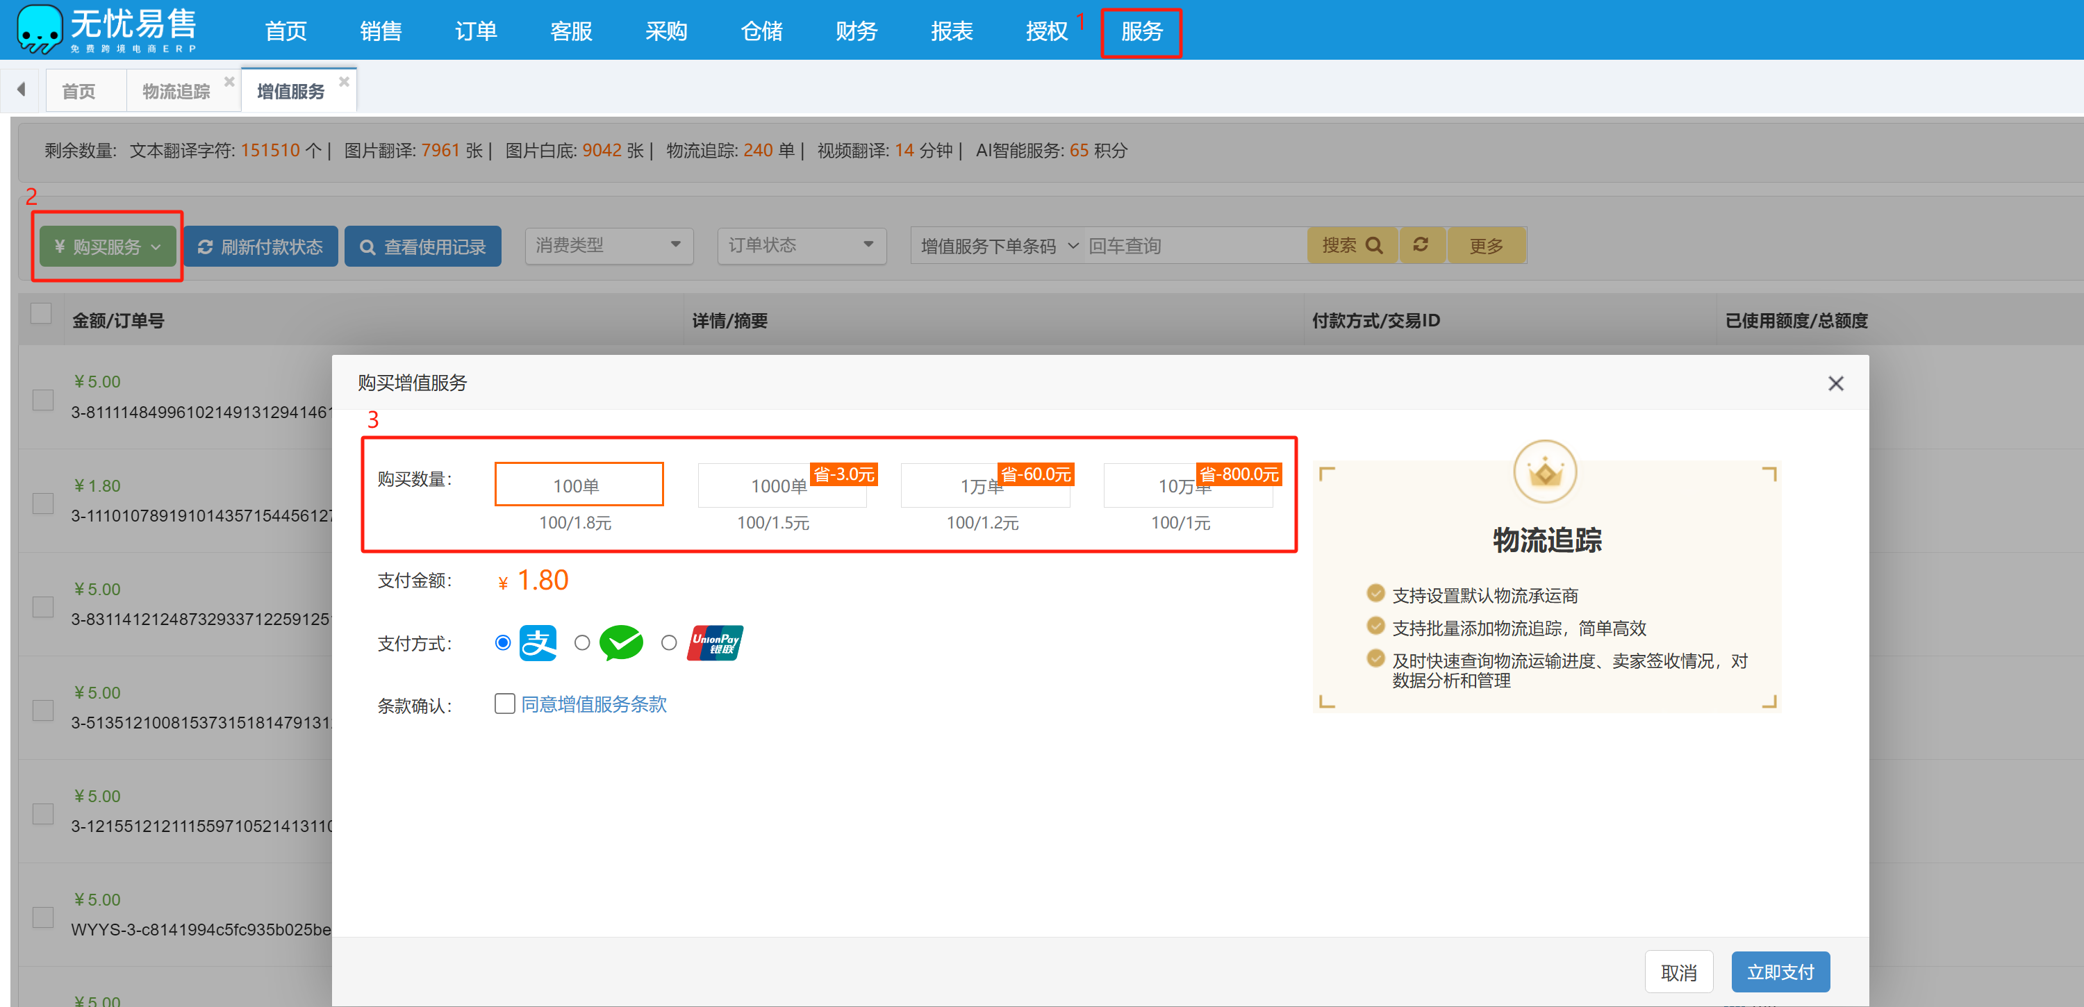Screen dimensions: 2084x1007
Task: Close the 购买增值服务 dialog with the X icon
Action: 1835,383
